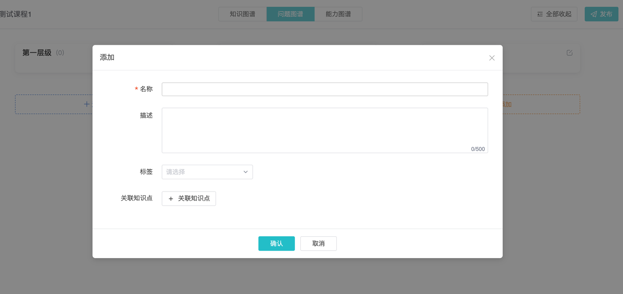The image size is (623, 294).
Task: Select the 问题图谱 tab
Action: tap(291, 14)
